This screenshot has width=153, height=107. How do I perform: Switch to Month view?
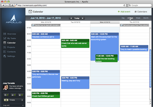(x=146, y=18)
